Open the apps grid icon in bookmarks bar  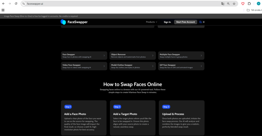click(3, 10)
